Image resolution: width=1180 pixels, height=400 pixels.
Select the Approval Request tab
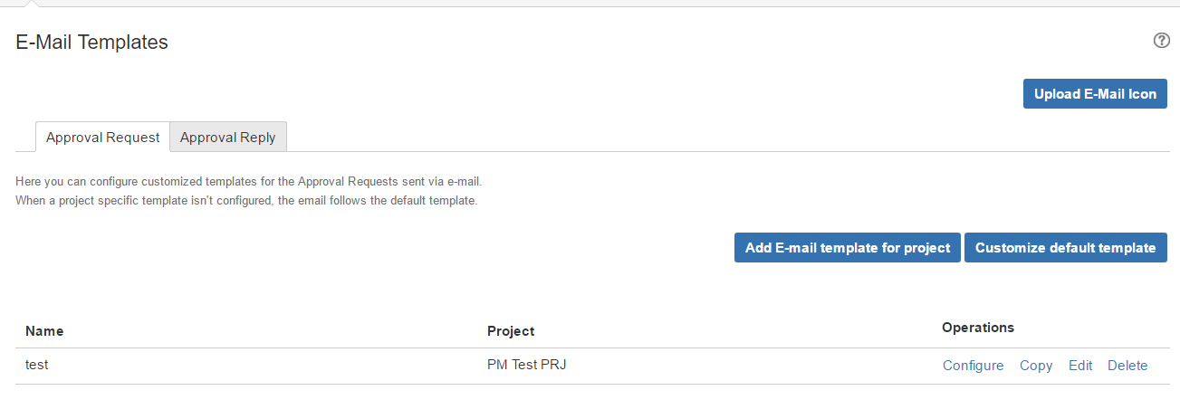(x=102, y=138)
